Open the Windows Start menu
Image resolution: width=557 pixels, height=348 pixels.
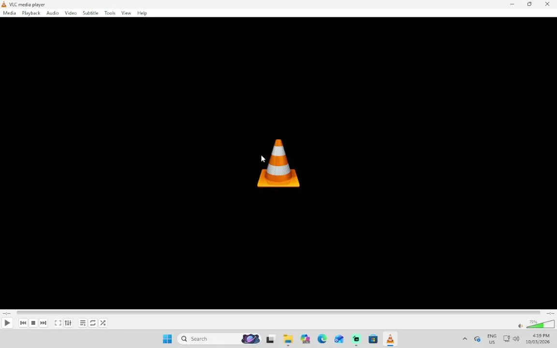pos(167,339)
